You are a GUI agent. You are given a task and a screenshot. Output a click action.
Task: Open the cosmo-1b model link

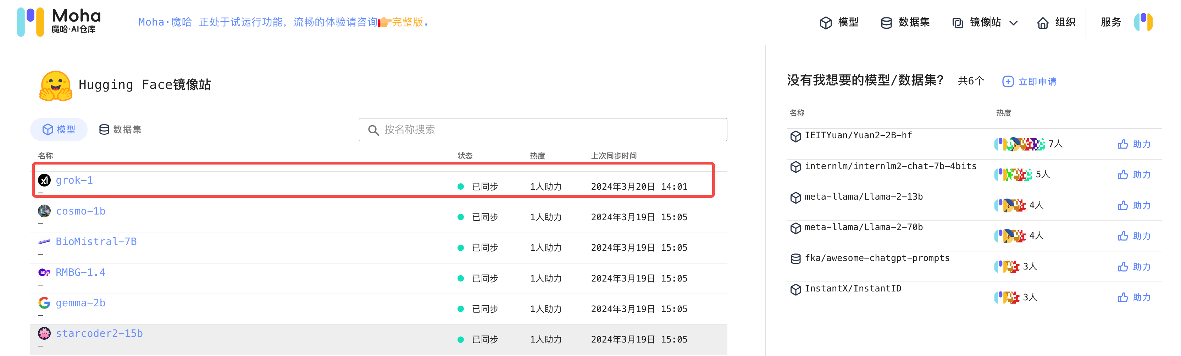point(81,211)
